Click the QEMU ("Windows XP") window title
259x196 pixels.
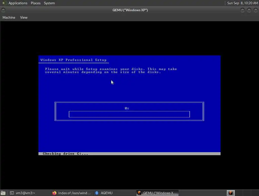[130, 10]
